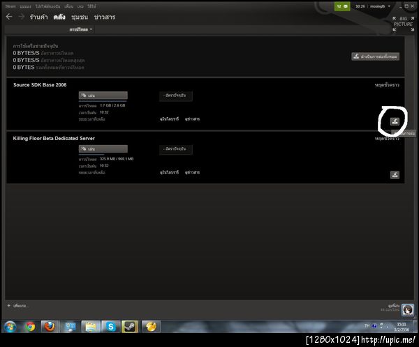Click the resume all downloads button
Screen dimensions: 419x347
375,56
